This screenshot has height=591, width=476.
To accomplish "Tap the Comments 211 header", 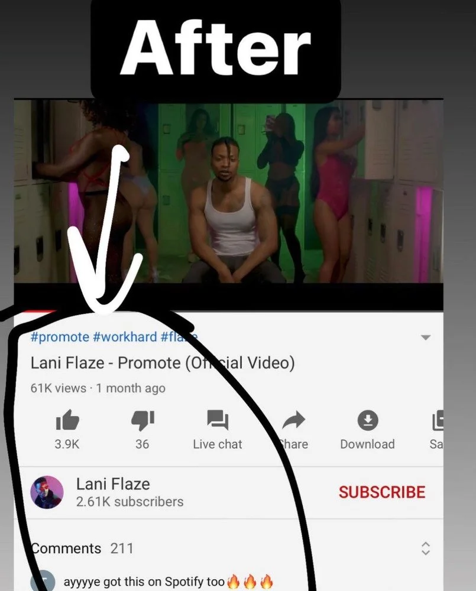I will point(82,548).
